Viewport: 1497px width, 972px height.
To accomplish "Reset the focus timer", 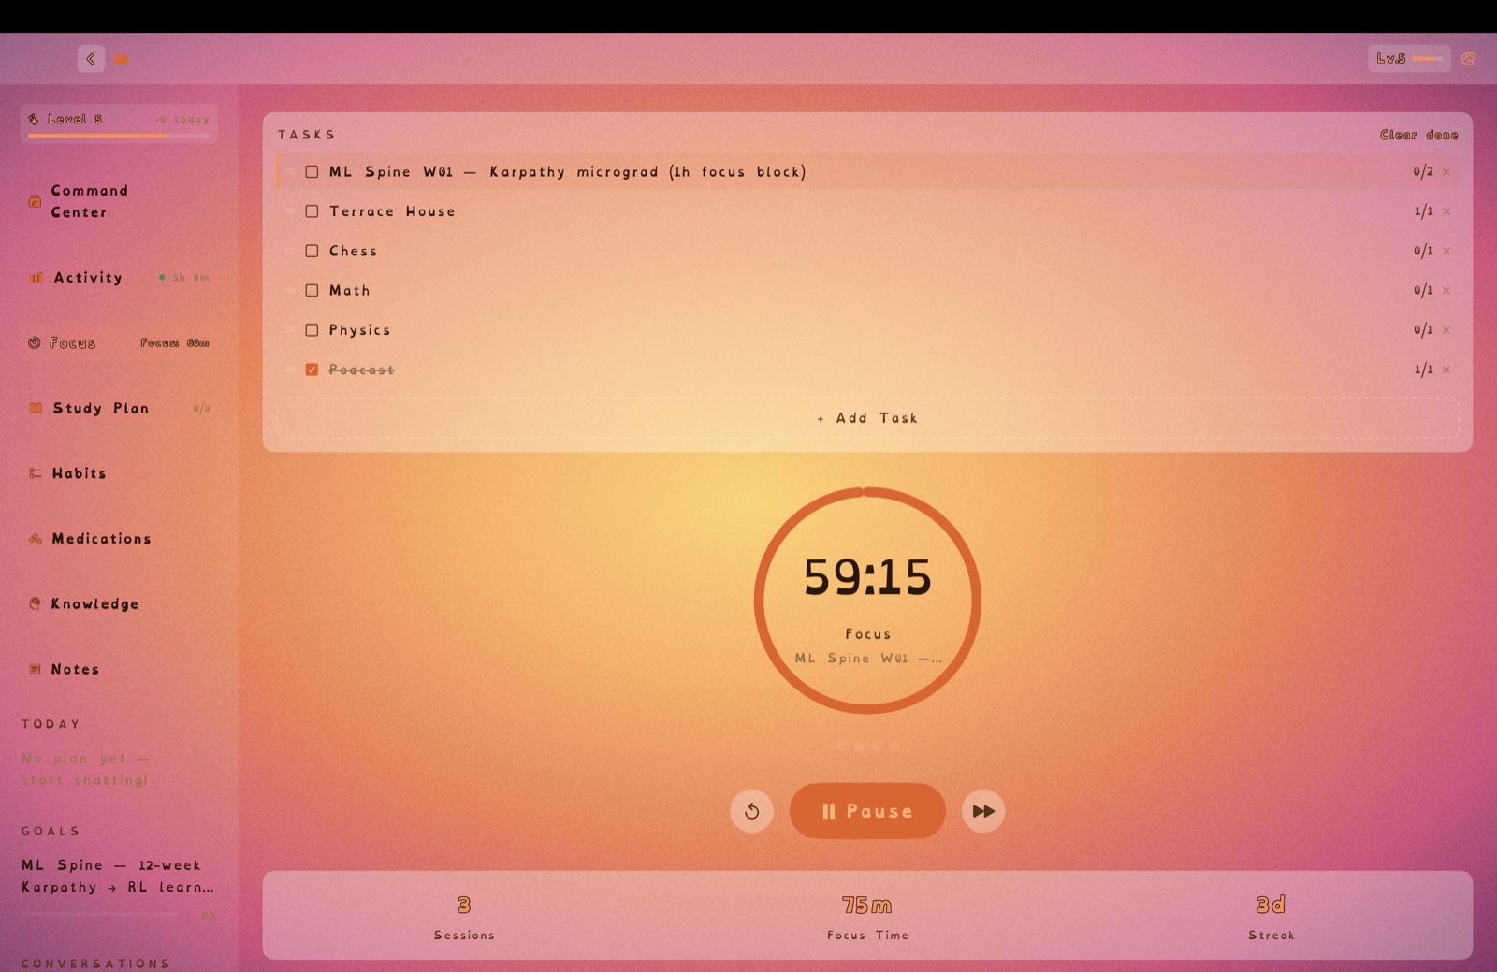I will (751, 810).
